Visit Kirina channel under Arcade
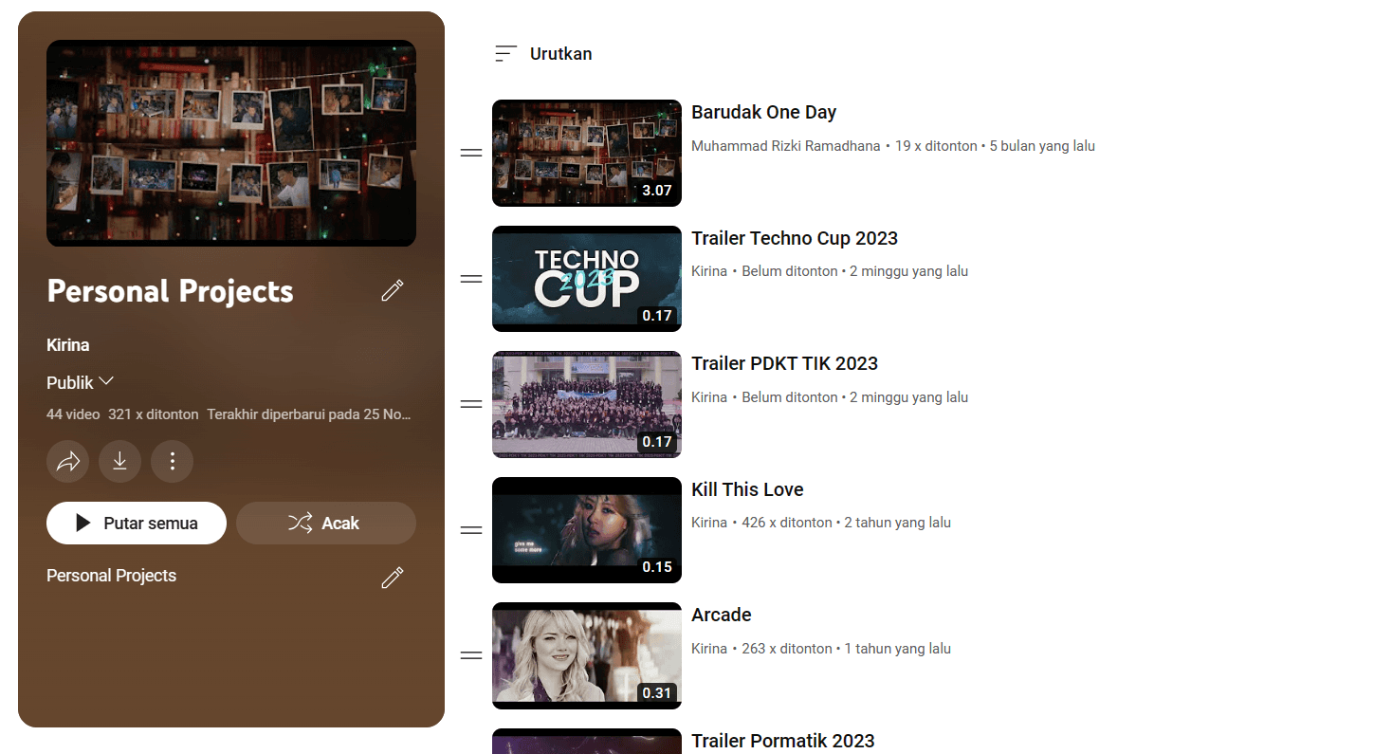The width and height of the screenshot is (1374, 754). [x=709, y=649]
